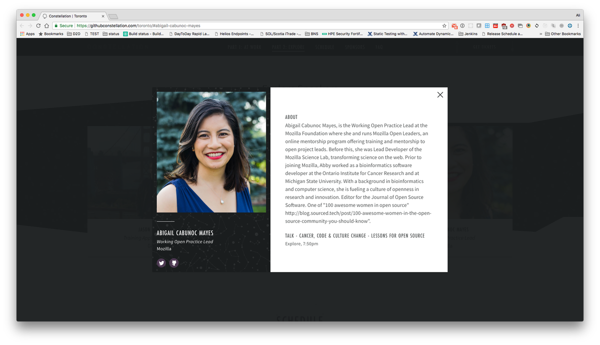The image size is (600, 345).
Task: Click the Part 2: Explore dimmed nav item
Action: [x=288, y=47]
